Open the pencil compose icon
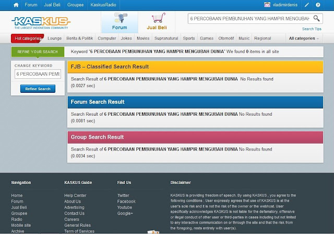 (x=306, y=5)
